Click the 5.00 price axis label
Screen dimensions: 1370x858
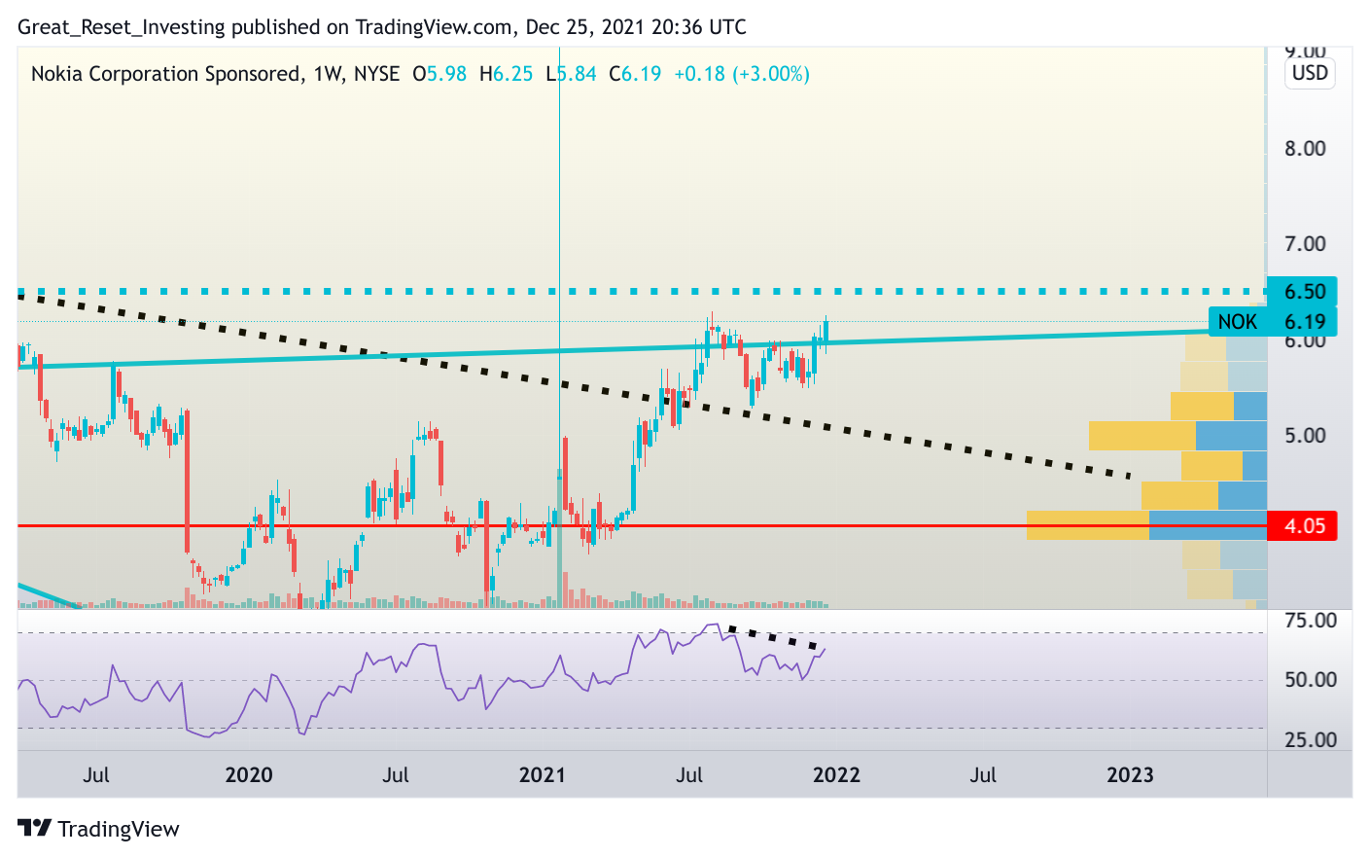(x=1305, y=436)
